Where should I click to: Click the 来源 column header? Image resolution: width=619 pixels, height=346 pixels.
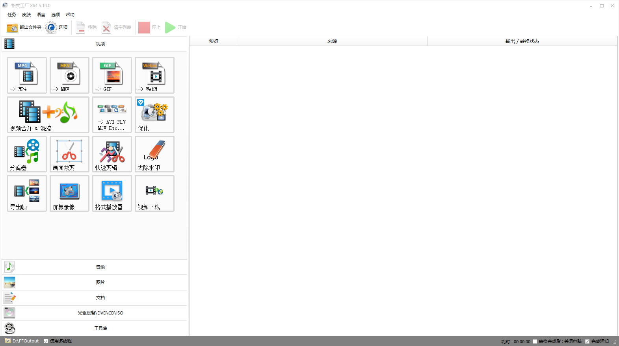coord(332,41)
